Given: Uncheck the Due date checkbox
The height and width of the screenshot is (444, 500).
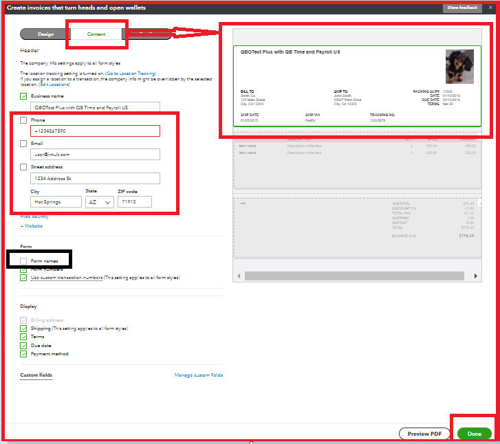Looking at the screenshot, I should click(23, 346).
